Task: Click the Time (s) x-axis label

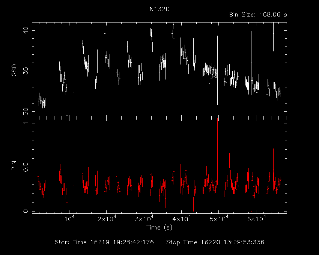Action: [159, 227]
